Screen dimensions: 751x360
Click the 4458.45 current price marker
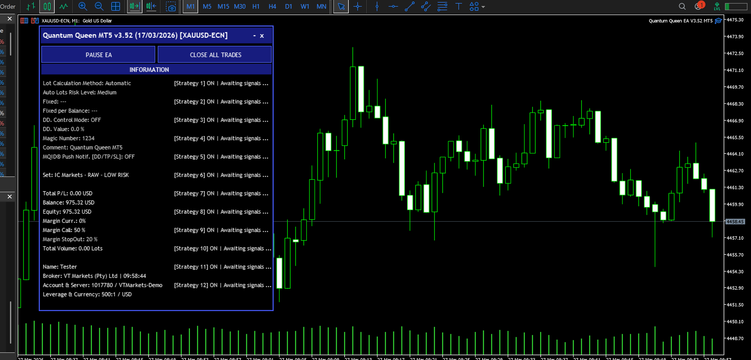[x=735, y=222]
